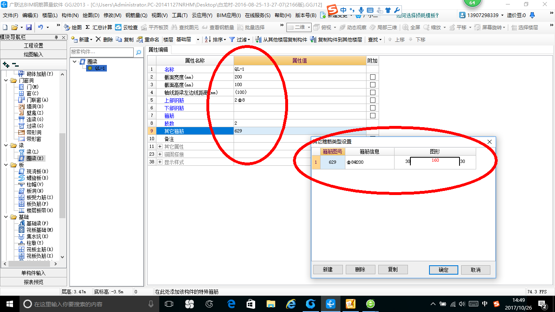Click 箍筋图号 cell 629 in dialog
The height and width of the screenshot is (312, 555).
point(332,162)
